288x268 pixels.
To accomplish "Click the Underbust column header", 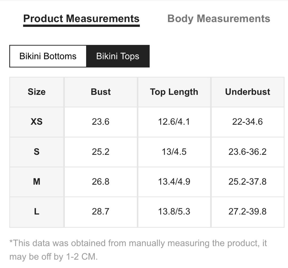I will (247, 92).
